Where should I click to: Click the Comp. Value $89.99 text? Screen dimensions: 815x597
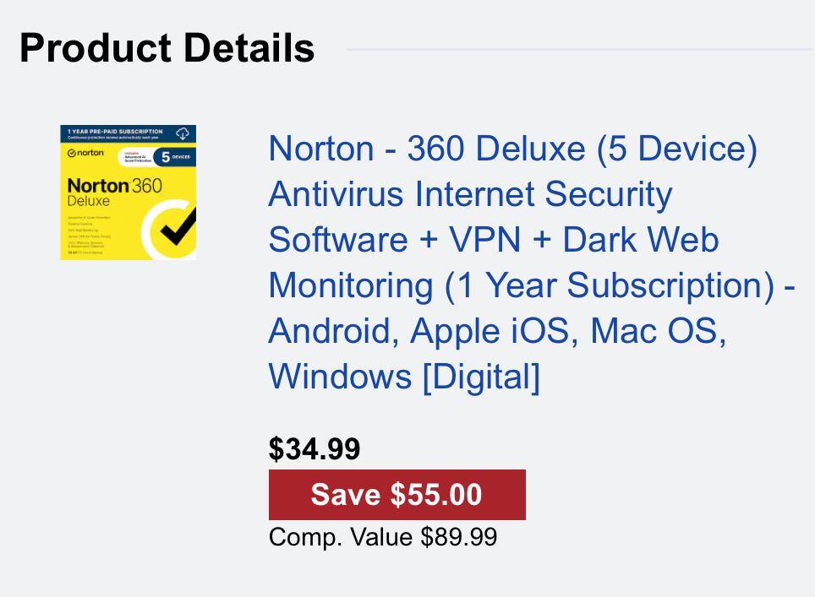coord(383,537)
